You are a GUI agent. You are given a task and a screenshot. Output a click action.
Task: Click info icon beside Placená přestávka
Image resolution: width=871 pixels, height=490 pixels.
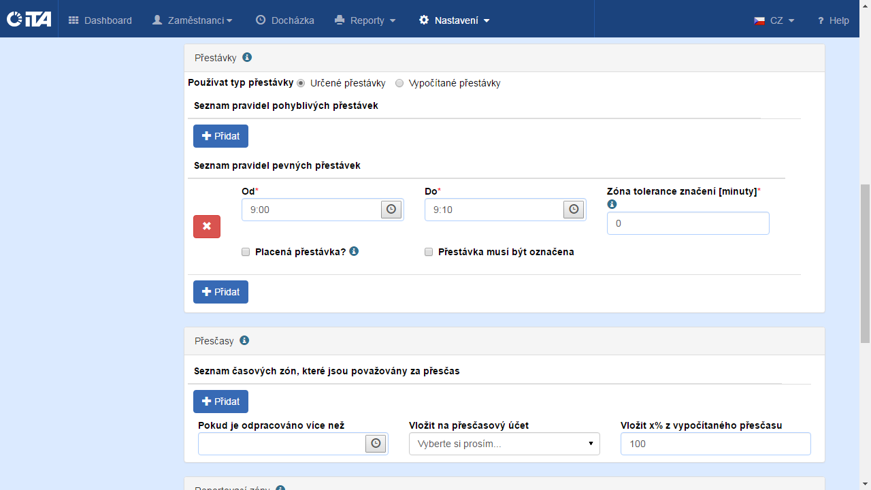pyautogui.click(x=354, y=251)
